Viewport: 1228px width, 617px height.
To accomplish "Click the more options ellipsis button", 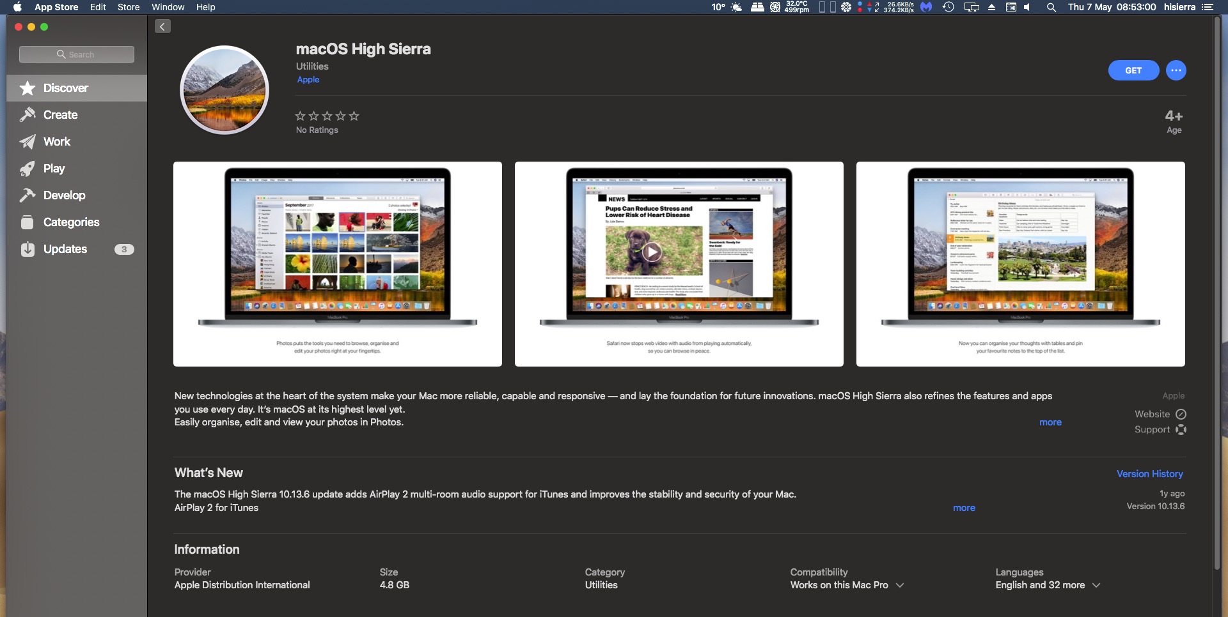I will [1176, 70].
